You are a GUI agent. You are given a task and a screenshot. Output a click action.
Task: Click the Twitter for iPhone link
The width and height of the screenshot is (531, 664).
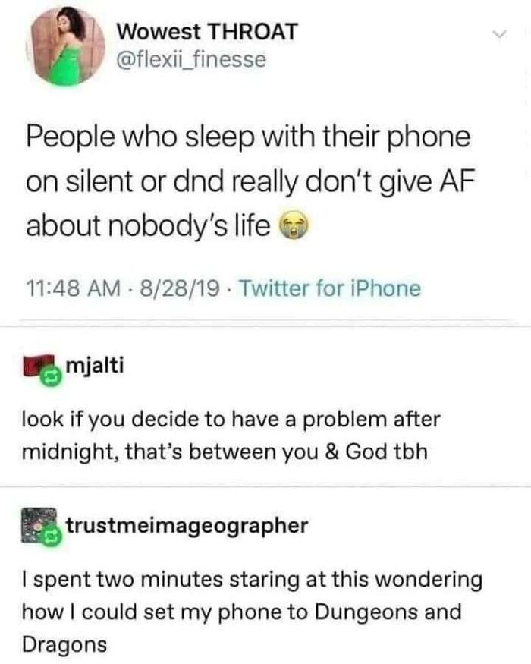331,289
